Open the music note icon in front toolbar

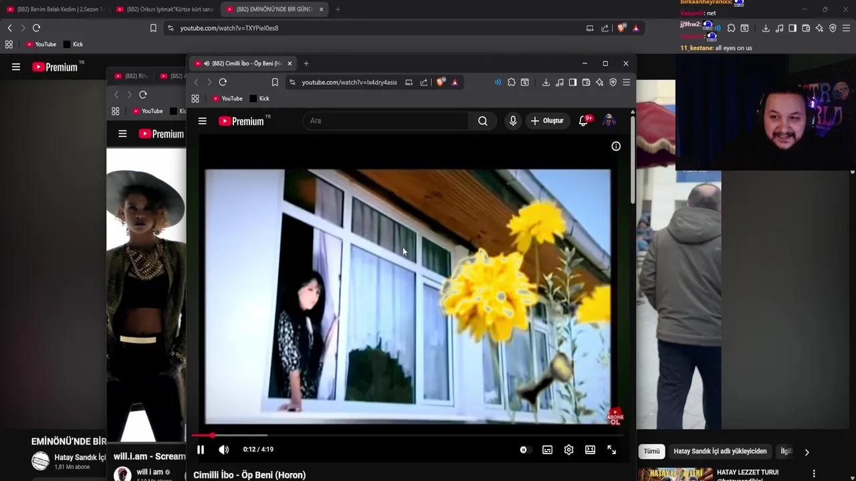560,82
